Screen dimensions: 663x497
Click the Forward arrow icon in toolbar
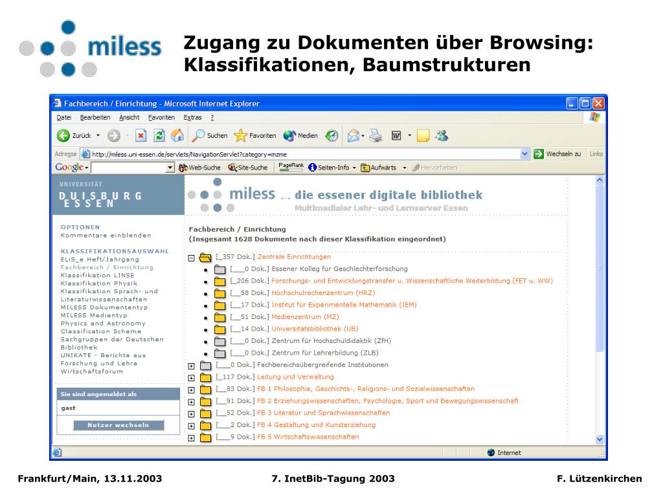113,136
